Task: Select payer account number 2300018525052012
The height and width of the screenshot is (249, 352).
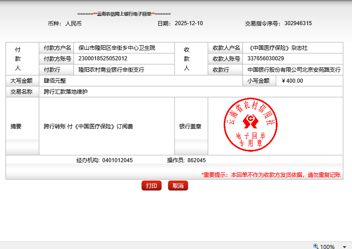Action: pos(103,58)
